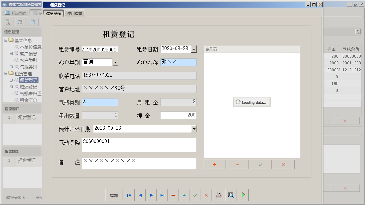
Task: Delete the current record with the red minus
Action: click(173, 195)
